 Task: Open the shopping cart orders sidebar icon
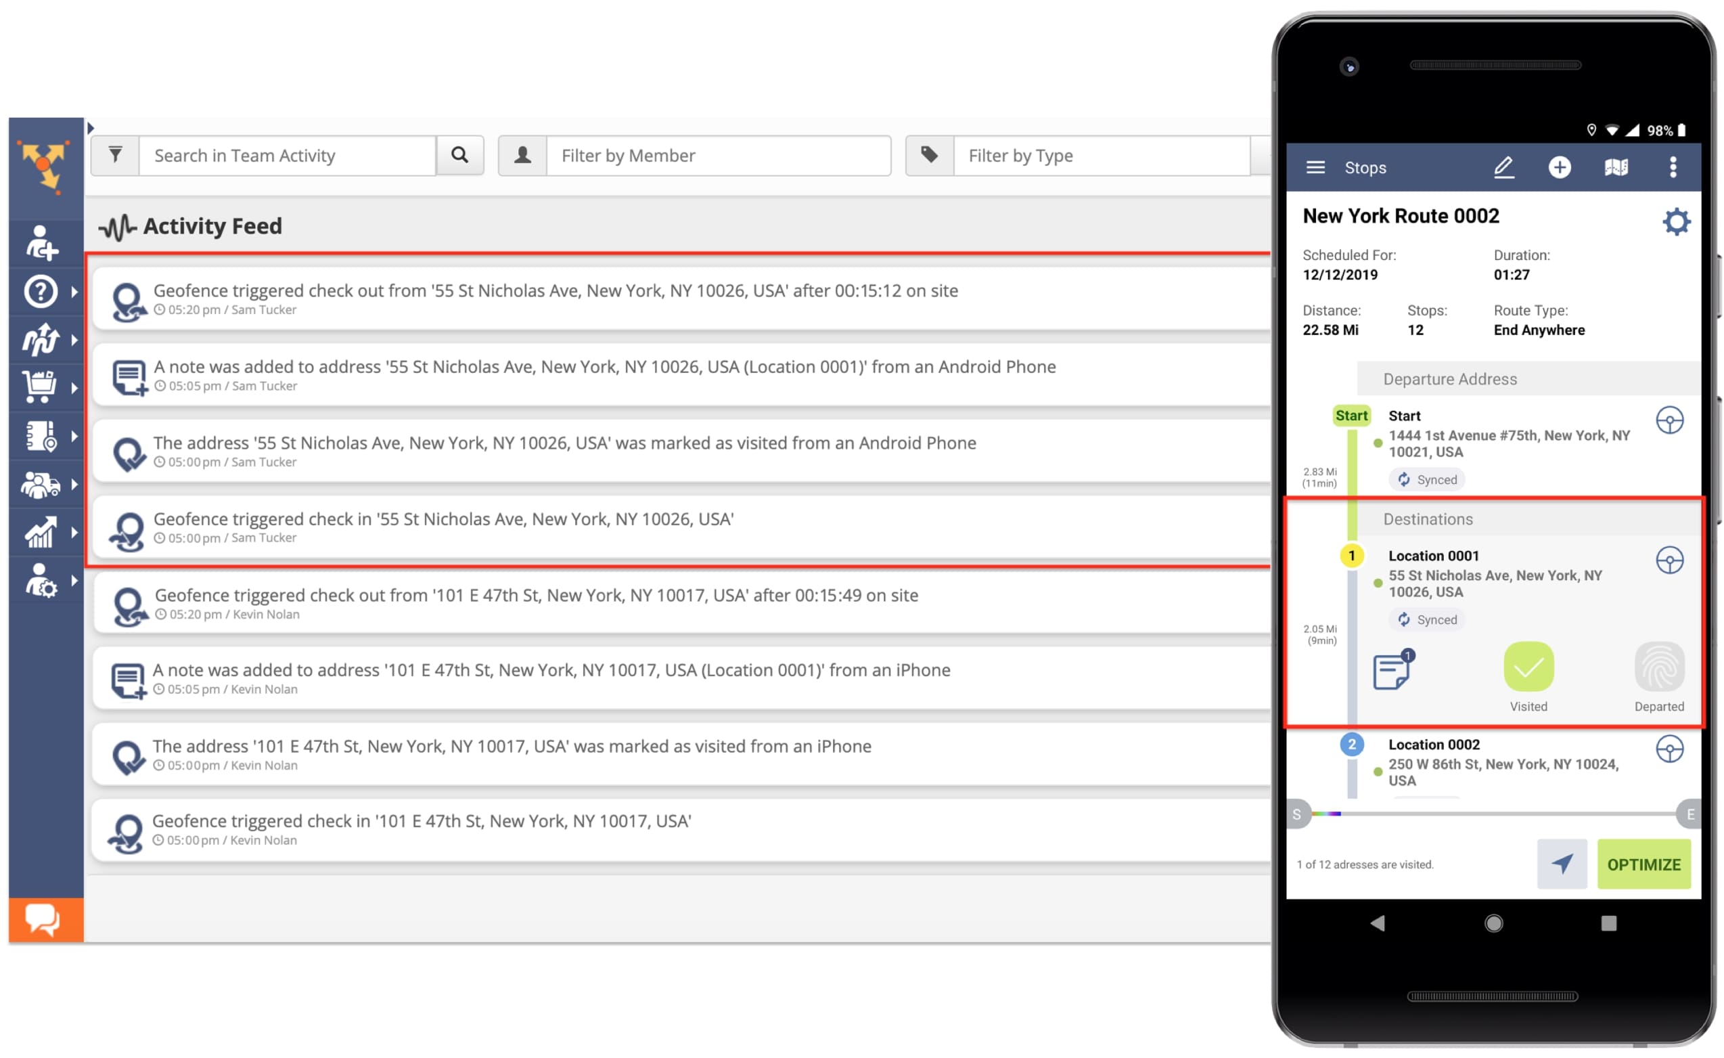tap(39, 387)
